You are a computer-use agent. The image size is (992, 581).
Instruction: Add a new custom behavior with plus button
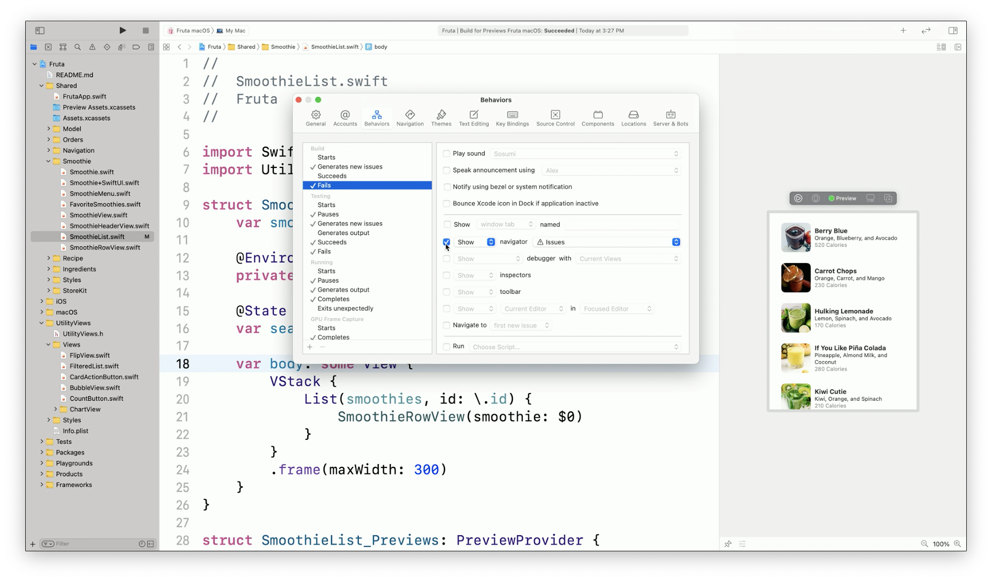[x=310, y=347]
